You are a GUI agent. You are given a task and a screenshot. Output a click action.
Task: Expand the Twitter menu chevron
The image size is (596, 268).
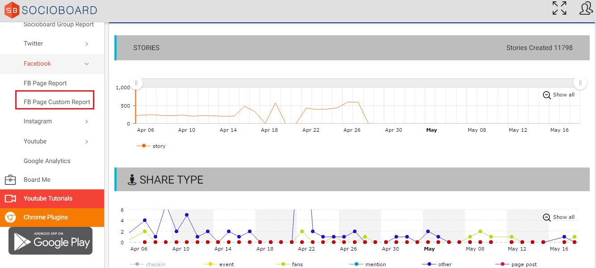click(x=87, y=44)
